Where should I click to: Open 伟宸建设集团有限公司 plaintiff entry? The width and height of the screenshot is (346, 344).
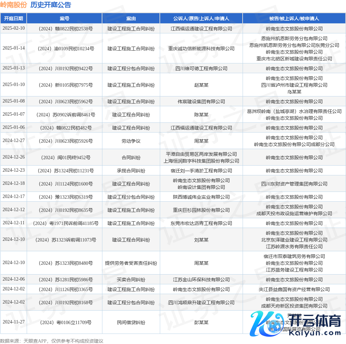point(201,102)
